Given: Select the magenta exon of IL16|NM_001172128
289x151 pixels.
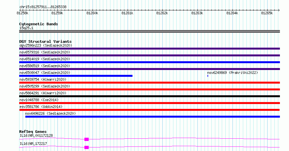Looking at the screenshot, I should click(86, 139).
